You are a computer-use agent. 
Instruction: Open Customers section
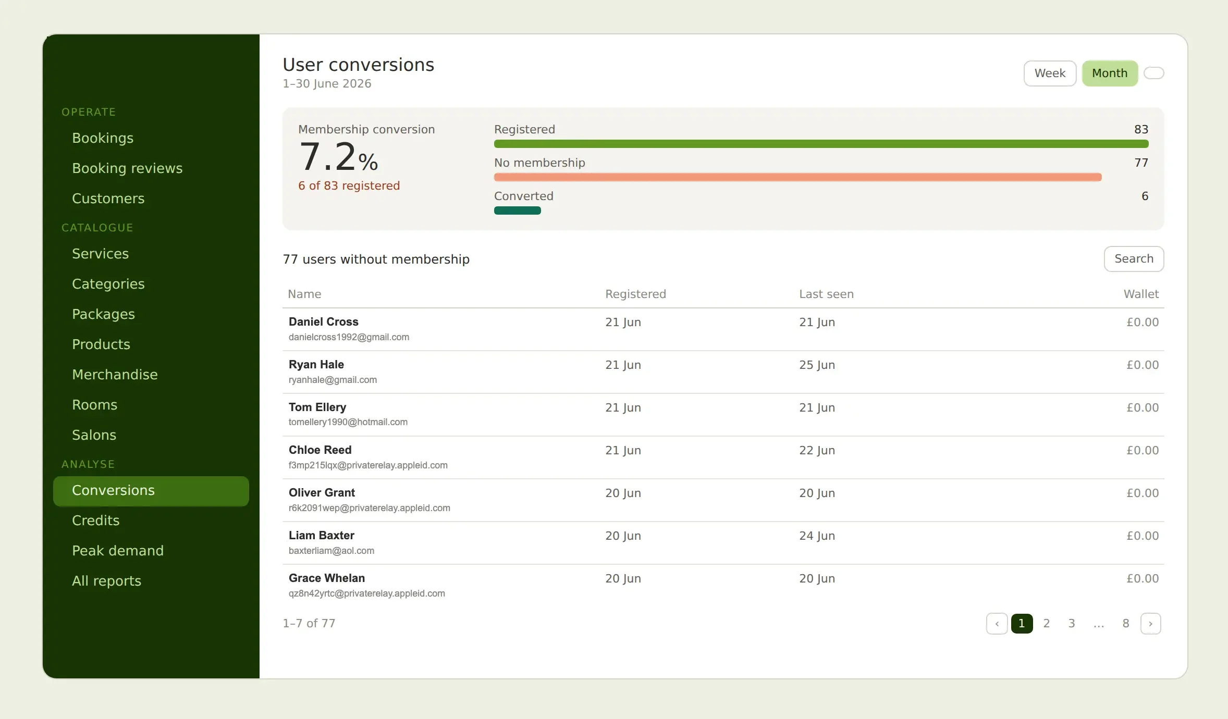tap(151, 199)
